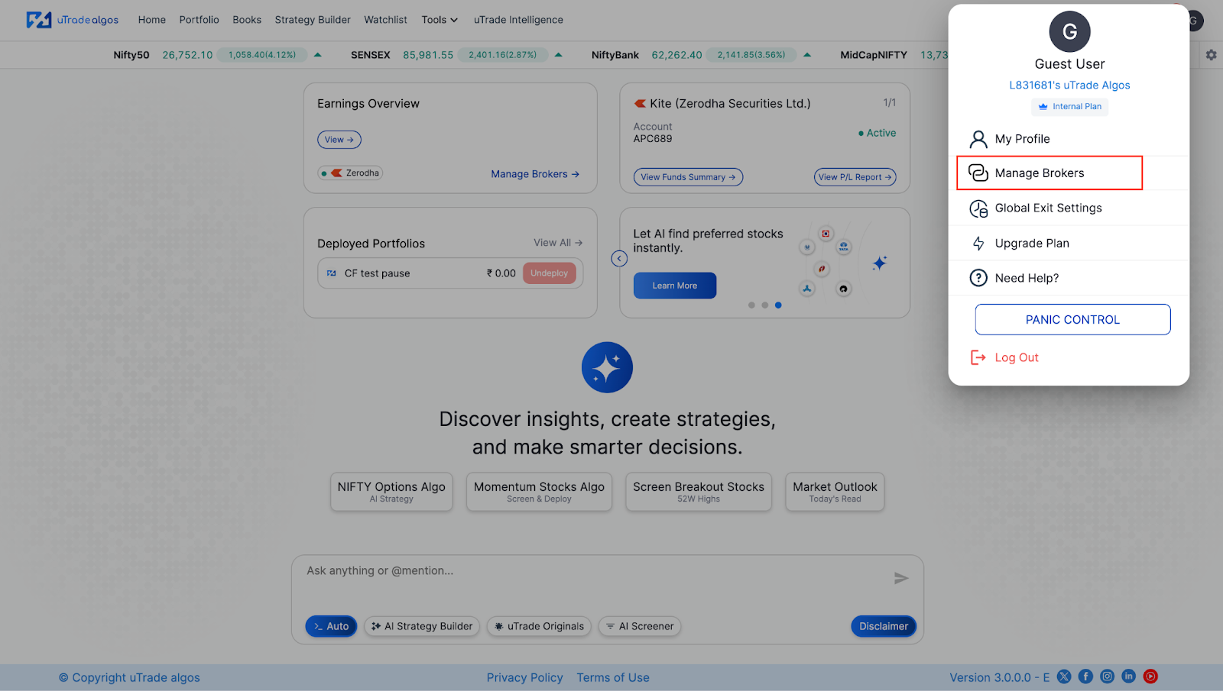Screen dimensions: 1223x691
Task: Toggle the Auto mode chip
Action: tap(331, 626)
